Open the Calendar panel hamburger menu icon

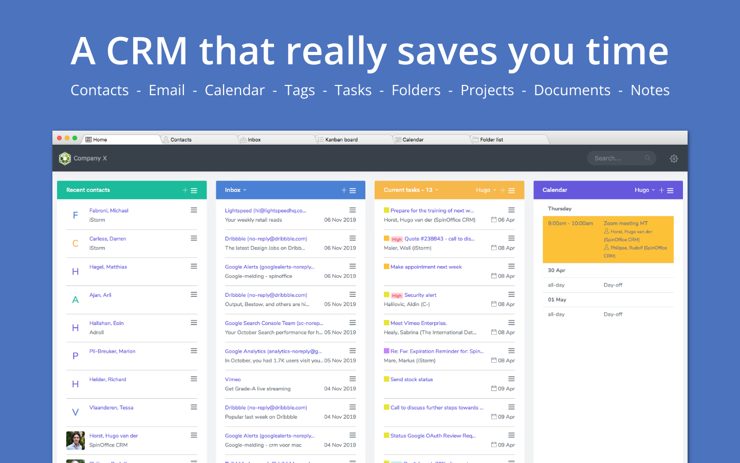pos(671,190)
